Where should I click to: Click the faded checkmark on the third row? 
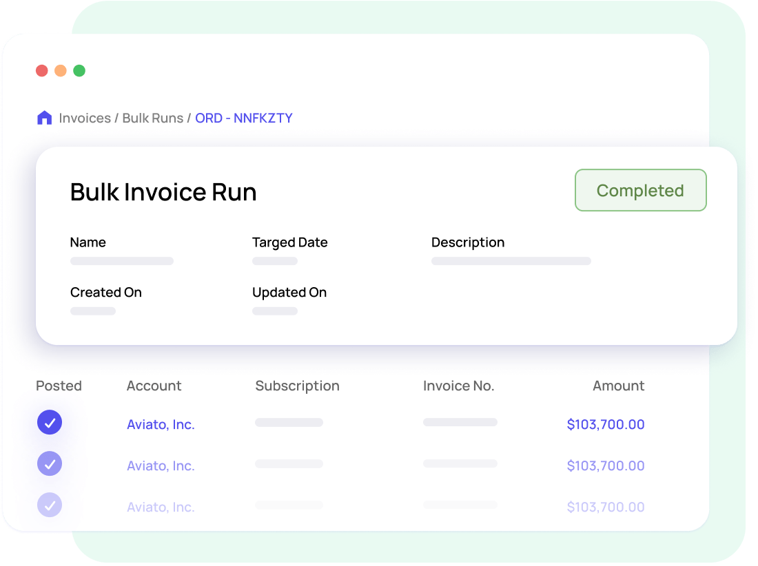coord(49,505)
